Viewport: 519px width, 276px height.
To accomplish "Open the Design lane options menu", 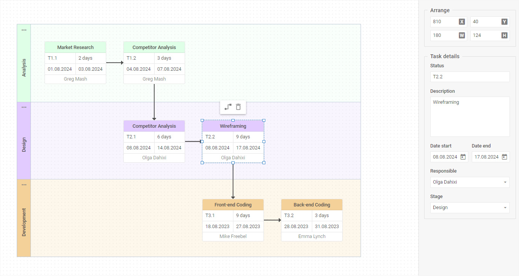I will [24, 107].
